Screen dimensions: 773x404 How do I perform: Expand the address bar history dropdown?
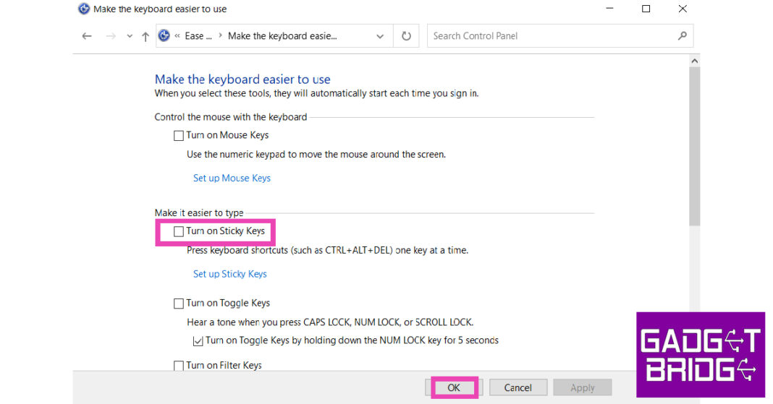[380, 36]
